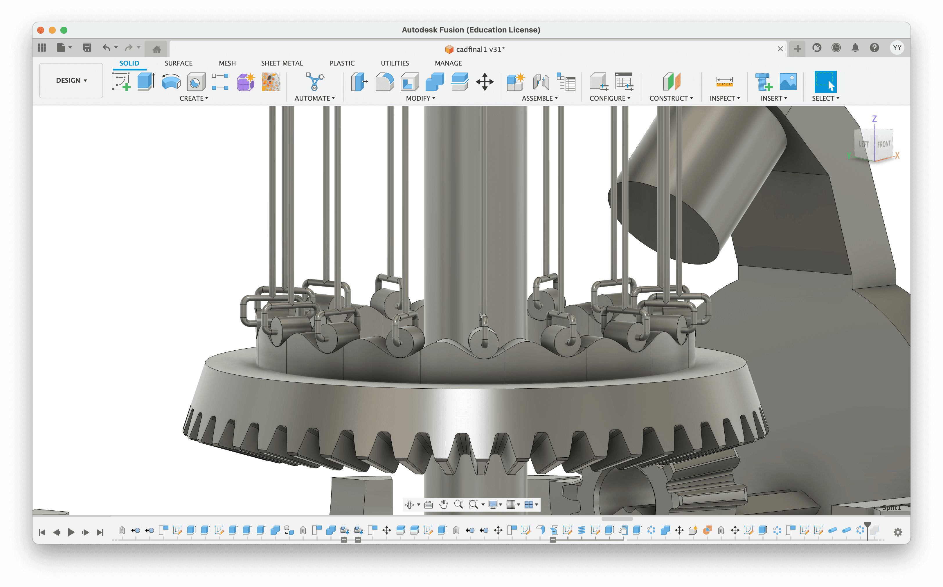Click the Measure tool icon

(724, 81)
